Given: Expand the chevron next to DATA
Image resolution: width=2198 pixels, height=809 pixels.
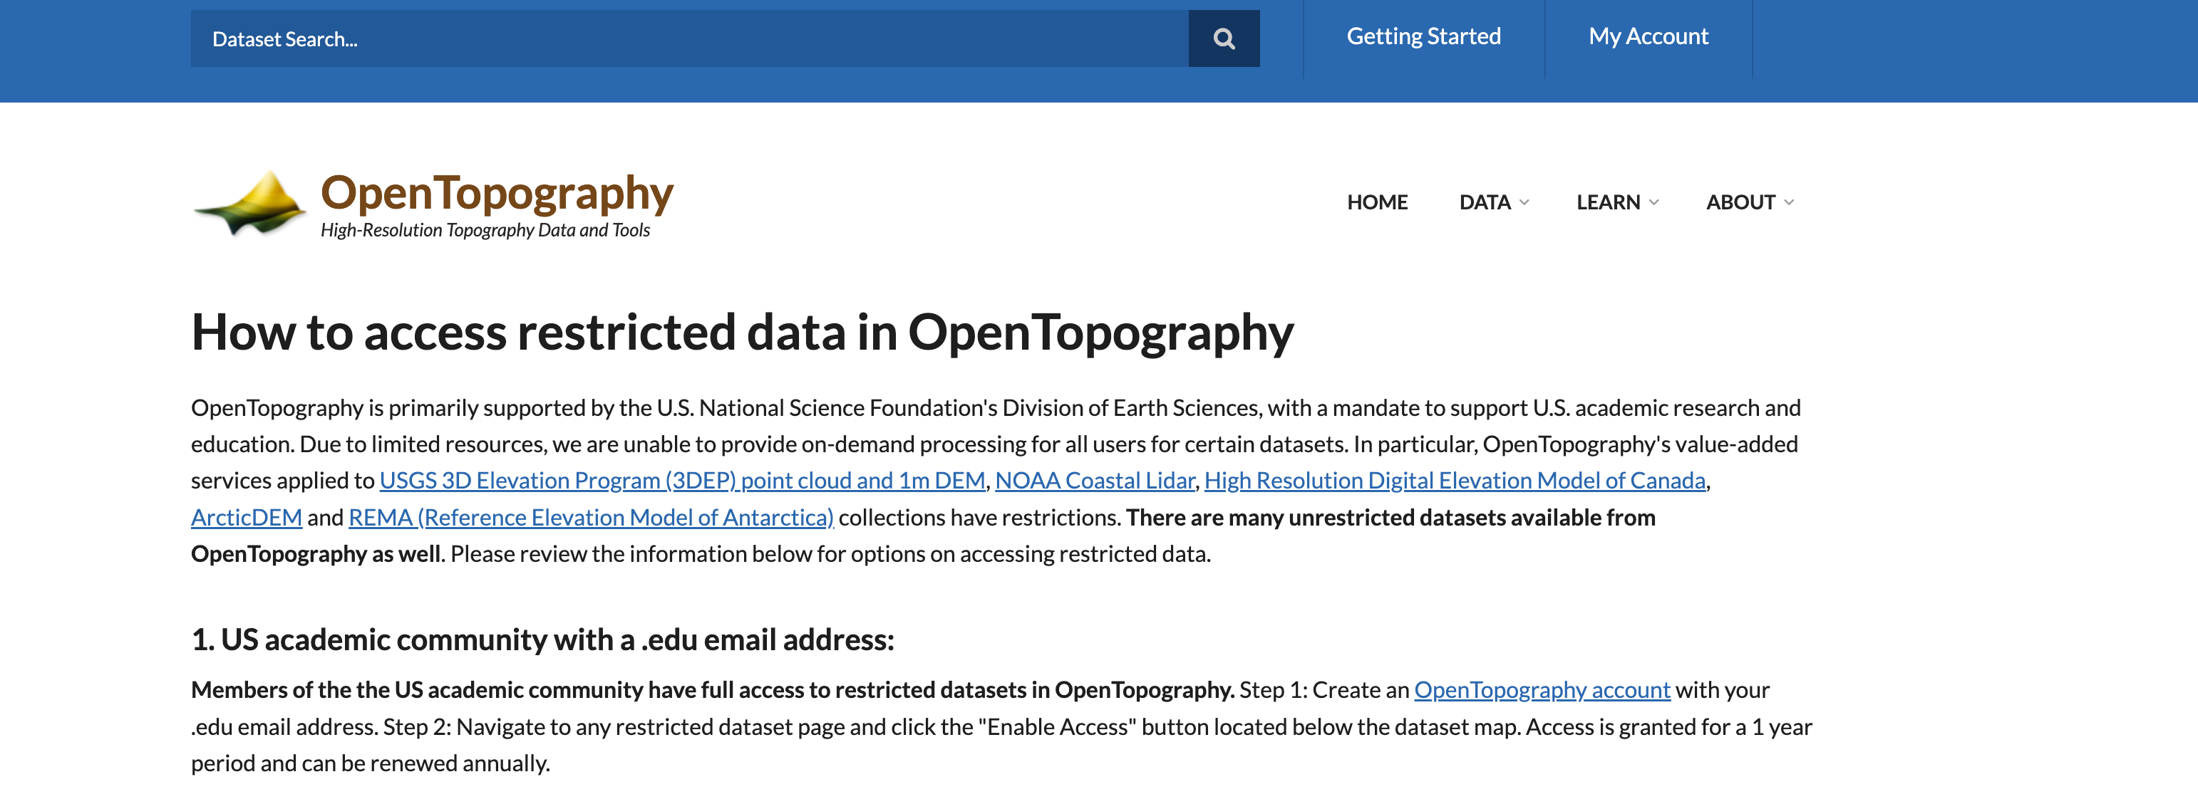Looking at the screenshot, I should [1524, 202].
